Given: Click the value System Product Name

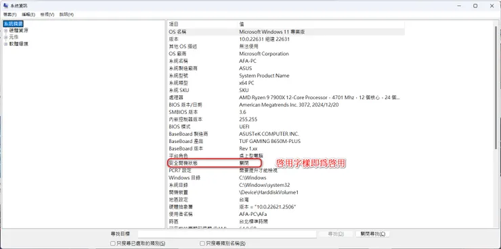Looking at the screenshot, I should click(264, 76).
